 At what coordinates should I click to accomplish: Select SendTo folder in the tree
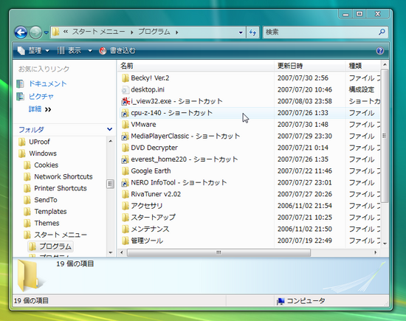click(x=46, y=200)
